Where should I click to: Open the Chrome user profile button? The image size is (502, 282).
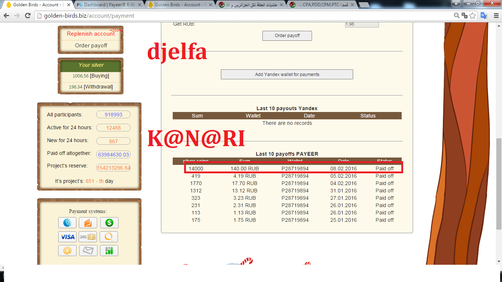(x=456, y=3)
